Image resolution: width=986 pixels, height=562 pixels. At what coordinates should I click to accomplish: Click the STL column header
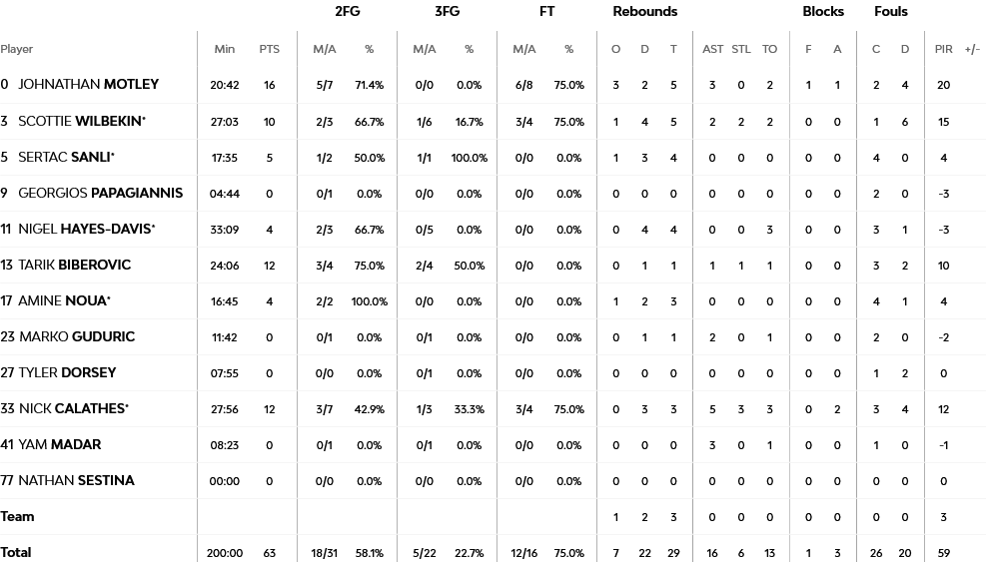pos(740,49)
